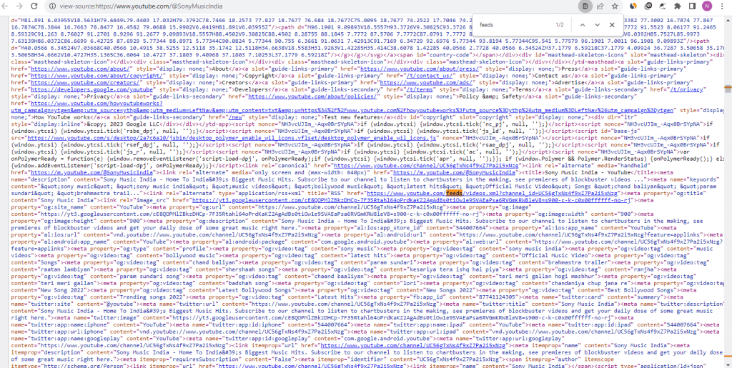
Task: Open the overlapping rings extension icon
Action: coord(648,6)
